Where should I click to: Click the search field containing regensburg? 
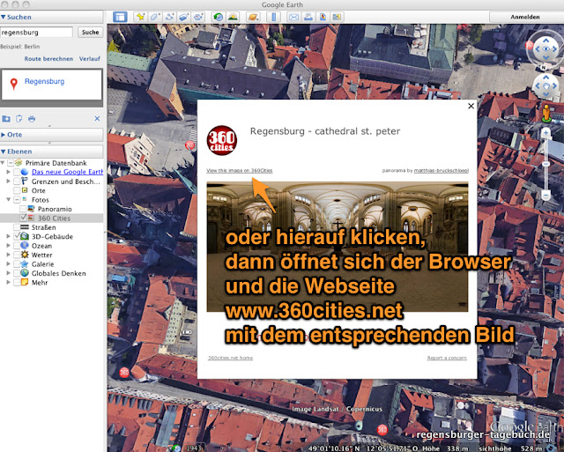36,32
